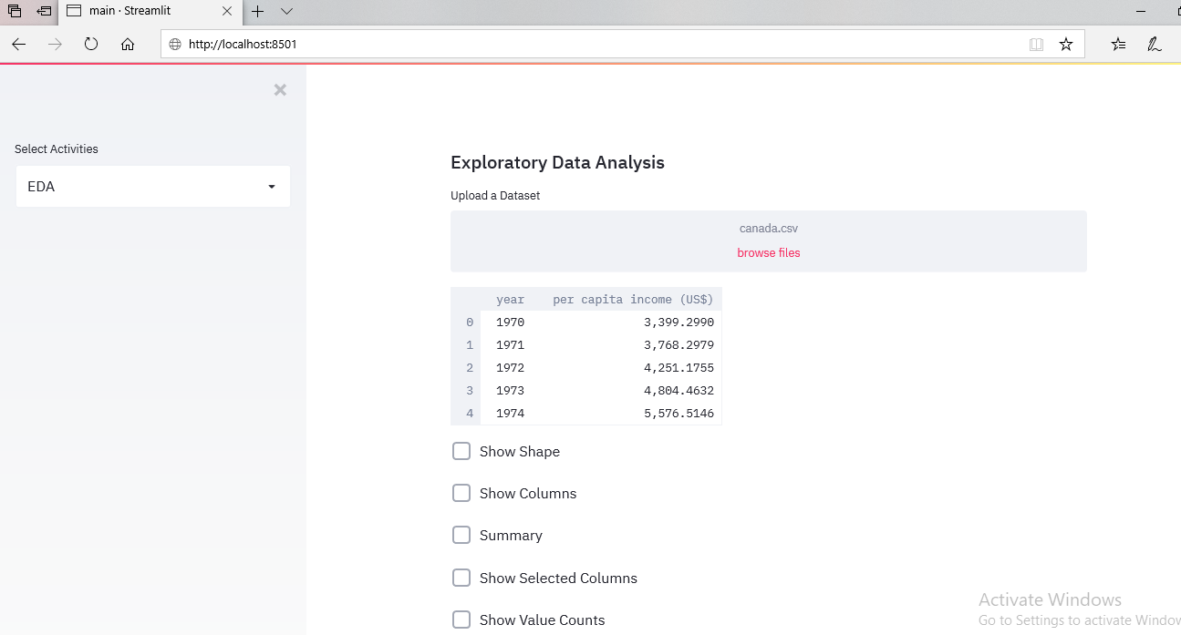Image resolution: width=1181 pixels, height=635 pixels.
Task: Close the Streamlit sidebar with the X
Action: click(x=280, y=89)
